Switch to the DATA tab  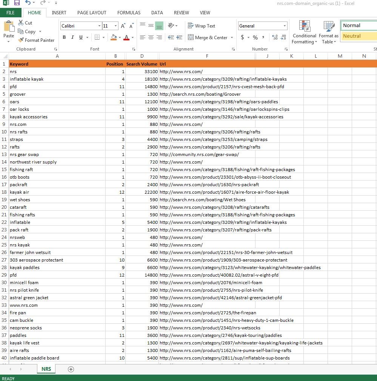(x=157, y=13)
